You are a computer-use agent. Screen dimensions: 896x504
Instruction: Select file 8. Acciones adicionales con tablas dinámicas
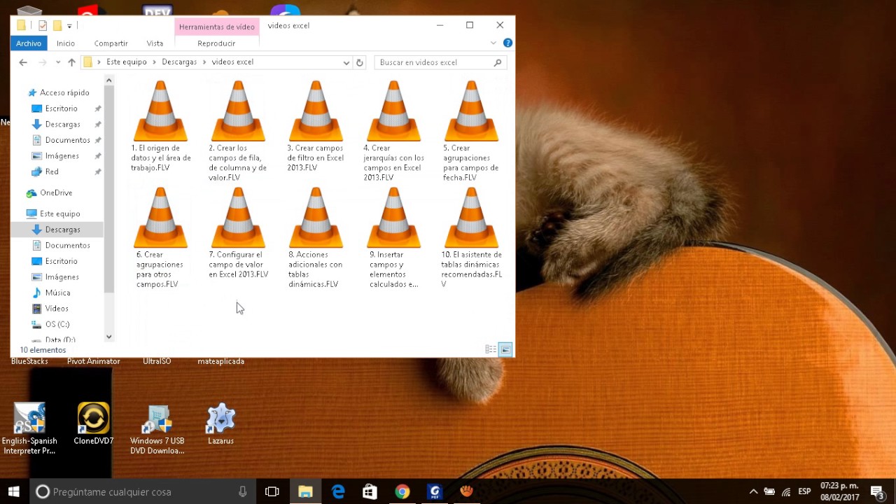click(316, 237)
